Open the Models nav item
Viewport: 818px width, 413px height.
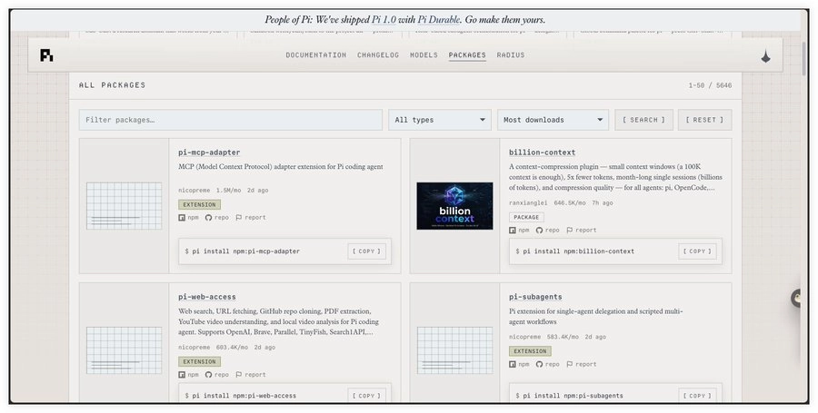(424, 55)
